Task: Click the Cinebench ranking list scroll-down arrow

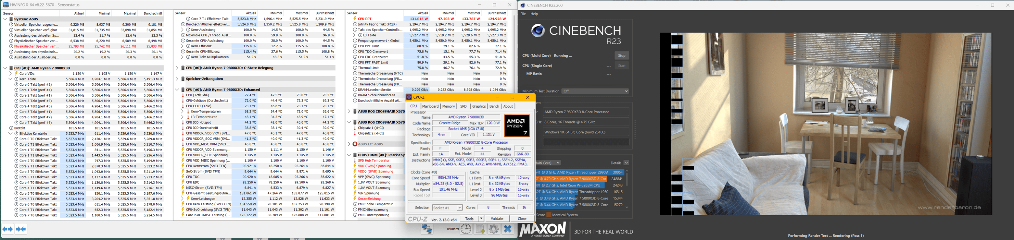Action: pyautogui.click(x=627, y=207)
